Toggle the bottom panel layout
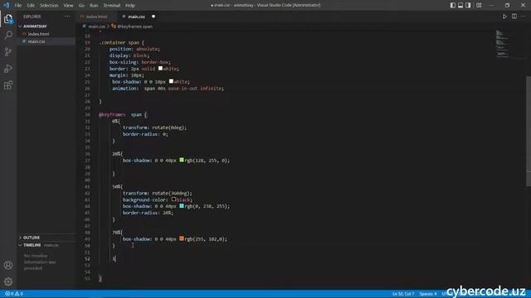 point(460,5)
